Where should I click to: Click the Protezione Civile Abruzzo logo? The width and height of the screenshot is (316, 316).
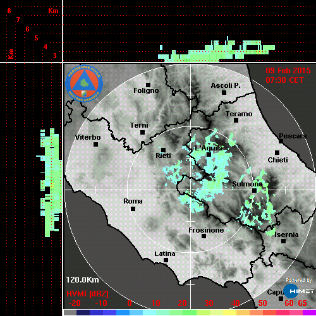84,83
